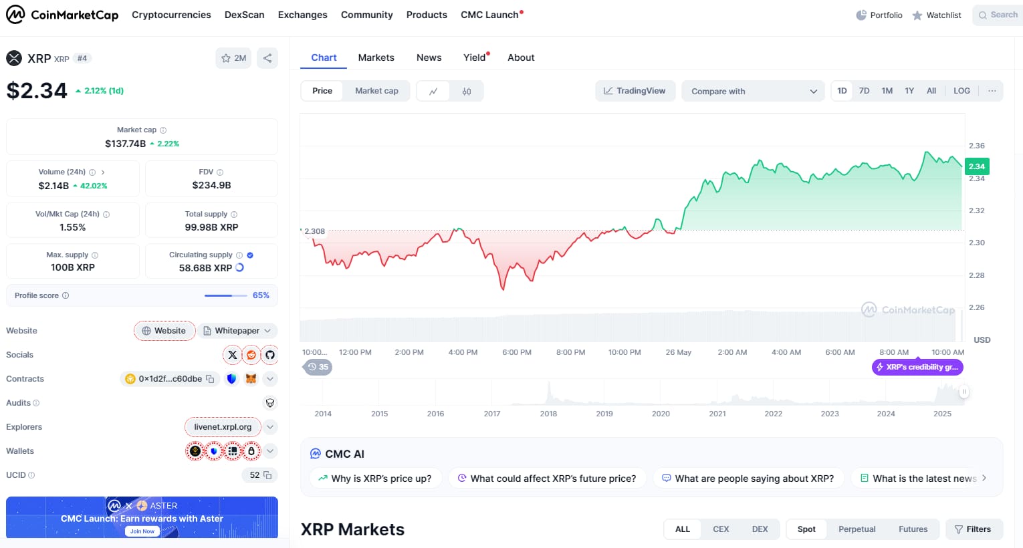Expand the Explorers list chevron
The width and height of the screenshot is (1023, 548).
point(270,427)
